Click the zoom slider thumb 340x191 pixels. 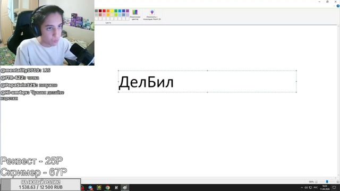[327, 181]
